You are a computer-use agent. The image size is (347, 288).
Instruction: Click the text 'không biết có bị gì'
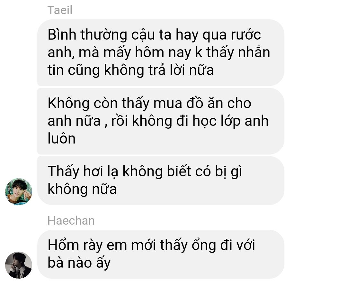tap(182, 172)
